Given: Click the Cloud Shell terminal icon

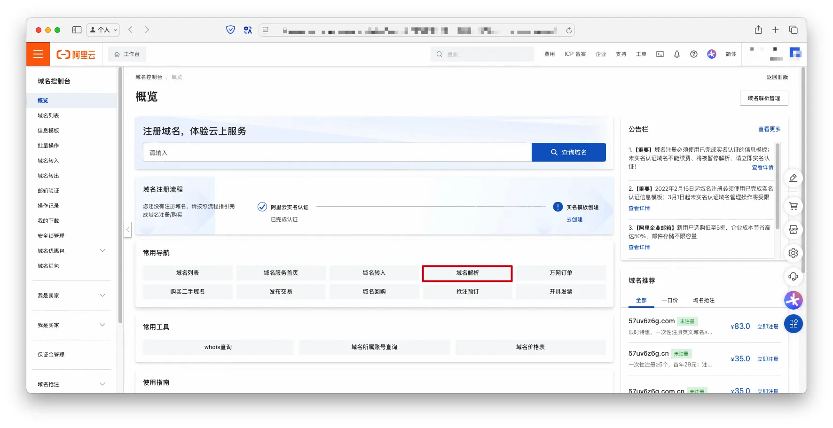Looking at the screenshot, I should pyautogui.click(x=660, y=54).
